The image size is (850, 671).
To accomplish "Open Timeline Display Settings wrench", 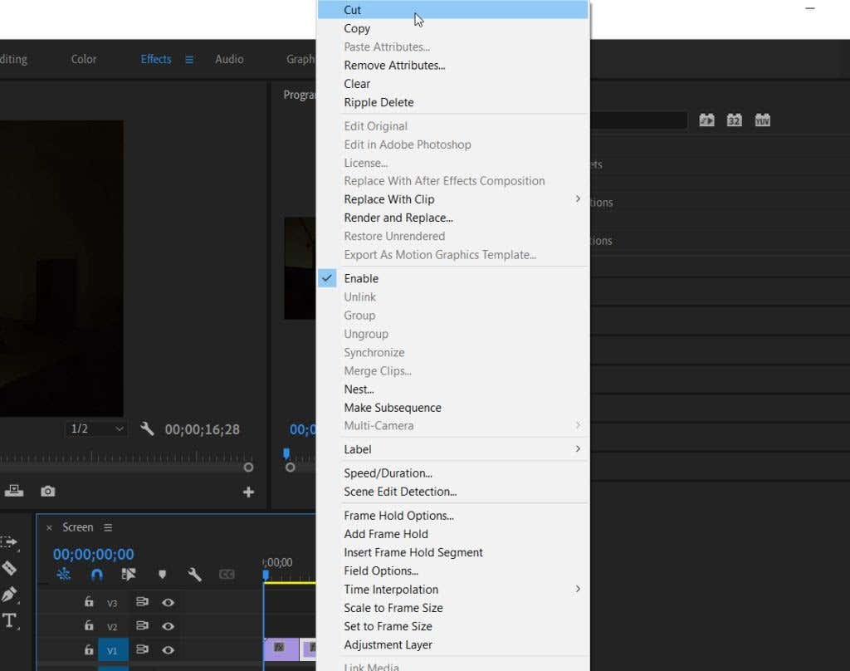I will (x=194, y=575).
